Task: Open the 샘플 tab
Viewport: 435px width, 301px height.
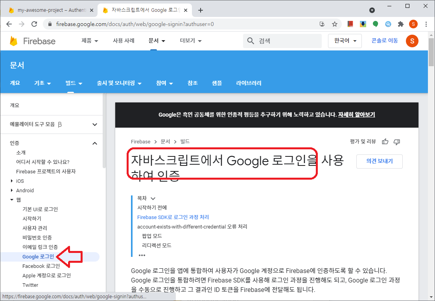Action: 217,83
